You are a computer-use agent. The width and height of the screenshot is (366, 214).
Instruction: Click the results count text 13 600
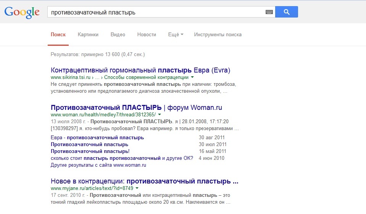(112, 55)
